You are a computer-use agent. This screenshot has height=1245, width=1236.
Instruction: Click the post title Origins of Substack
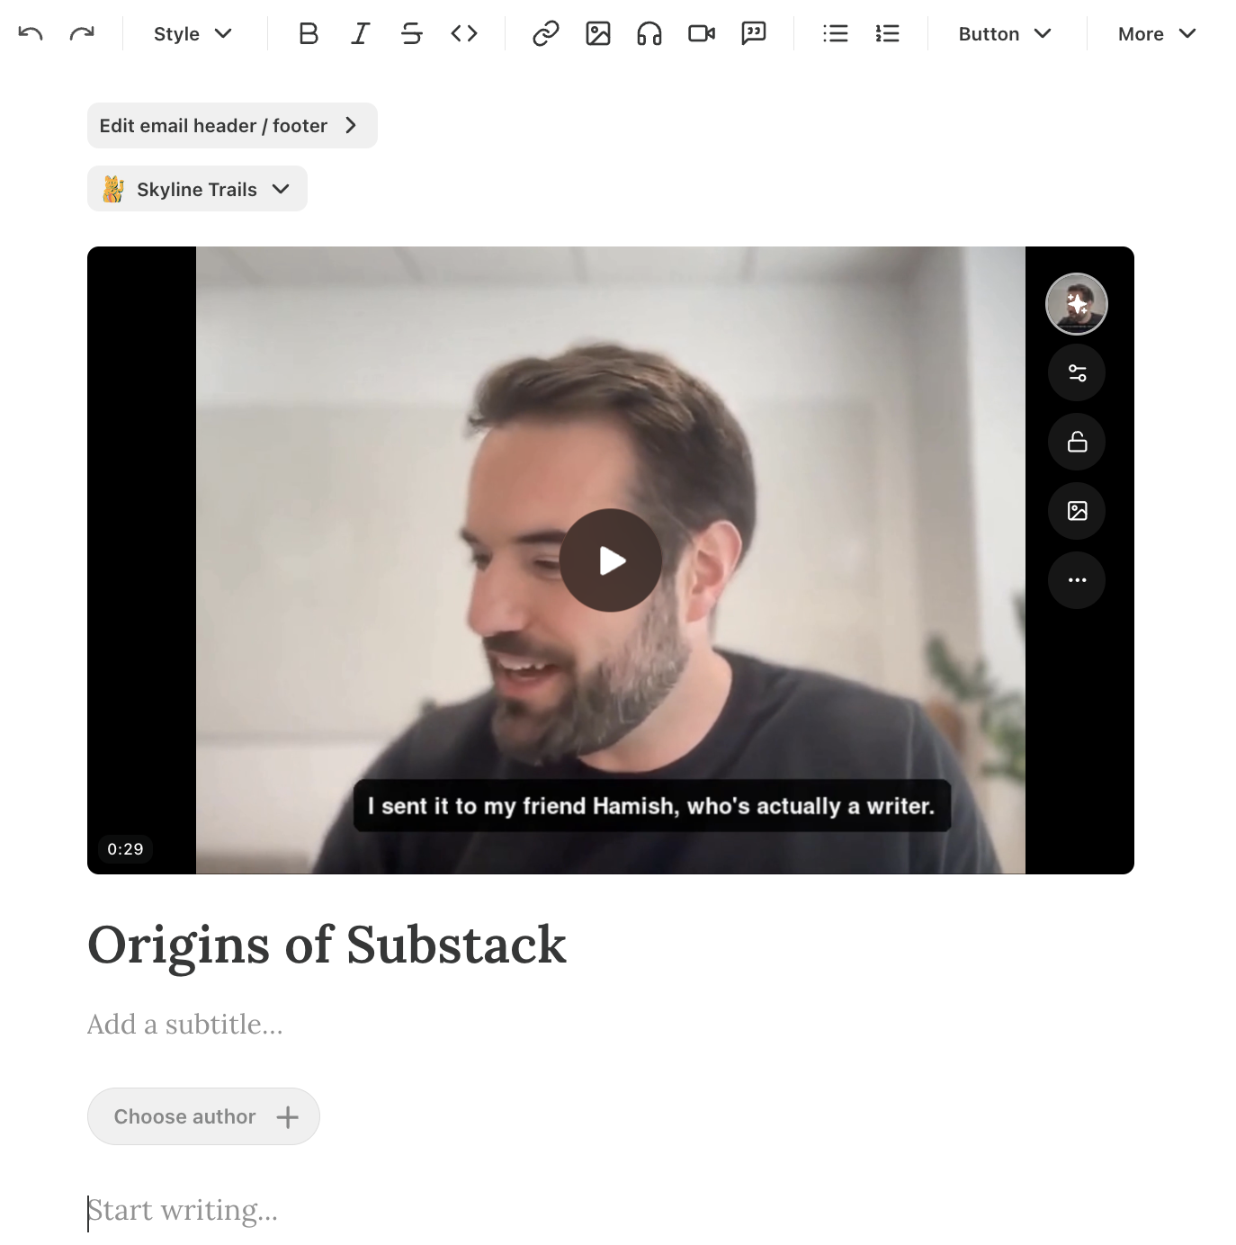click(327, 945)
